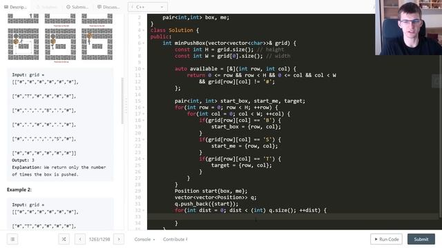
Task: Click the Run Code play button
Action: point(386,239)
